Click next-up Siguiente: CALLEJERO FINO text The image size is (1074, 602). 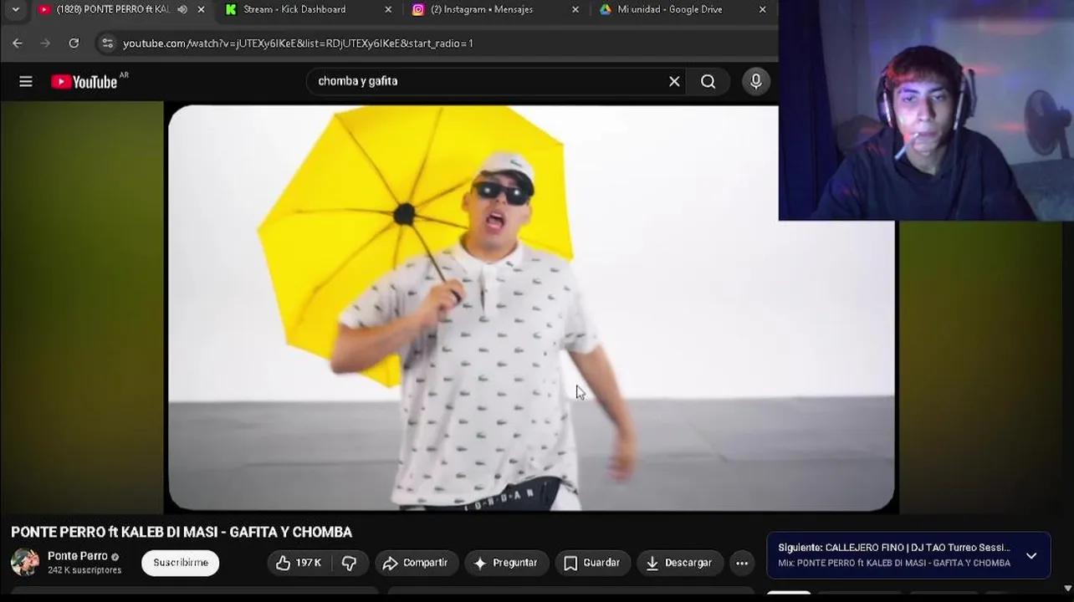894,548
